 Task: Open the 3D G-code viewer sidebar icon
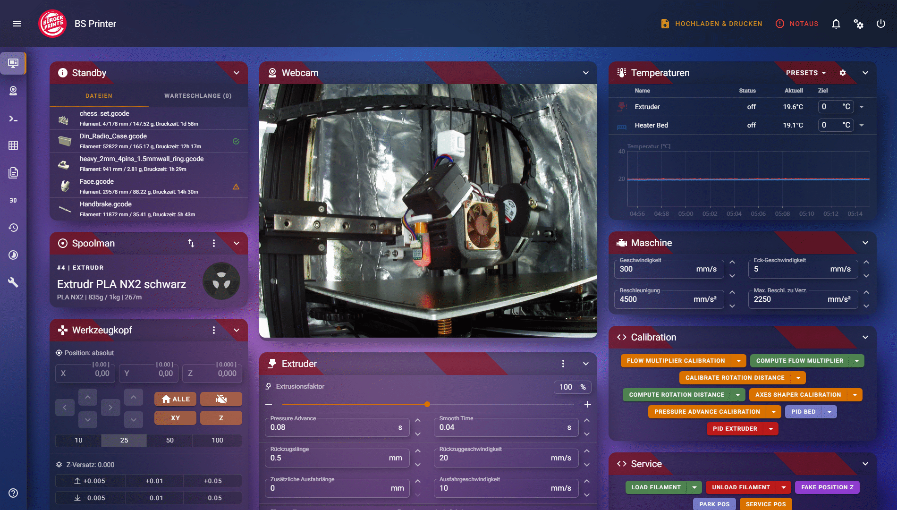(13, 200)
